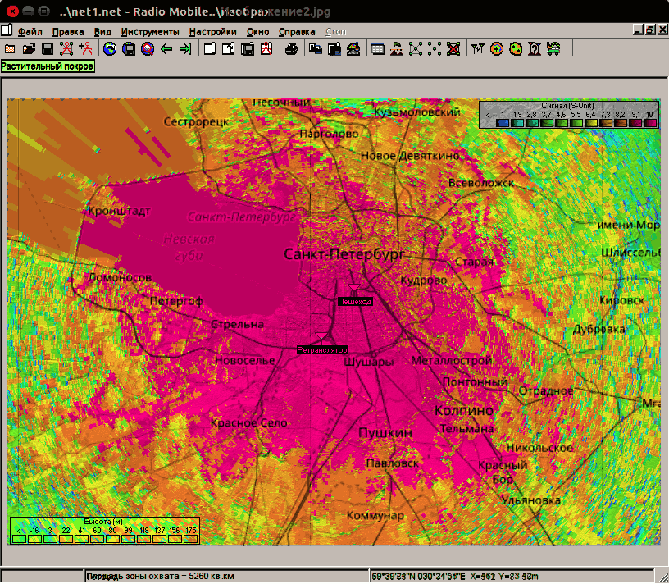Click the floppy disk save icon

tap(48, 49)
